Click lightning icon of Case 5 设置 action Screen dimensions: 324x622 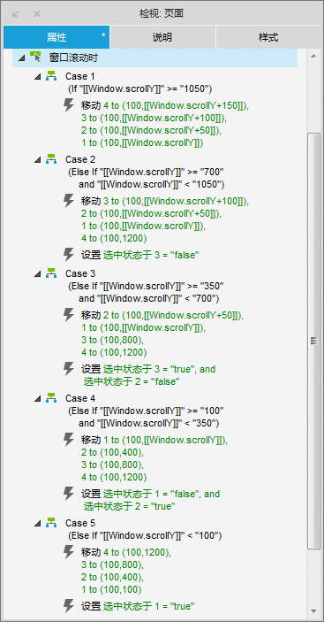tap(69, 606)
